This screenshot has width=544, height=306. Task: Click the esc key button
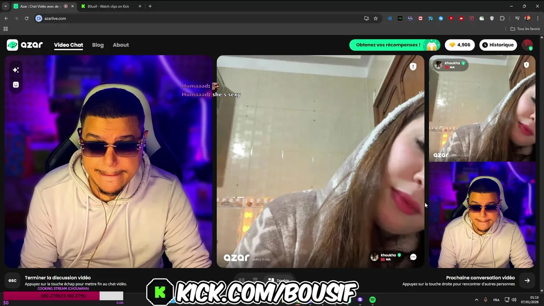click(13, 280)
